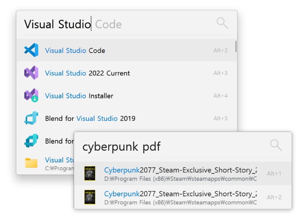Click the search field containing Visual Studio
The width and height of the screenshot is (301, 221).
pyautogui.click(x=117, y=24)
